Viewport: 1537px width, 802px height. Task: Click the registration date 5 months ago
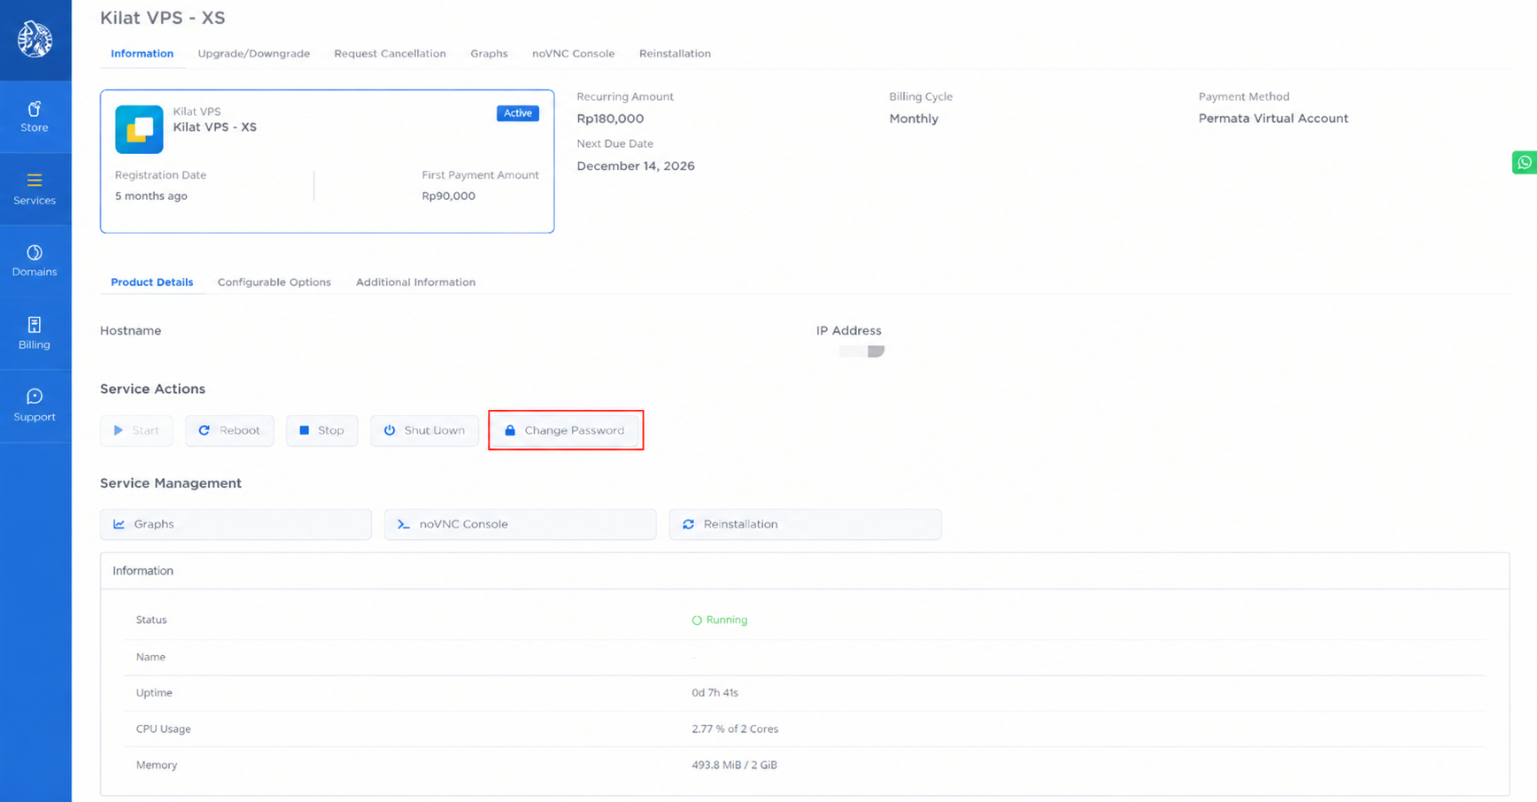[151, 196]
